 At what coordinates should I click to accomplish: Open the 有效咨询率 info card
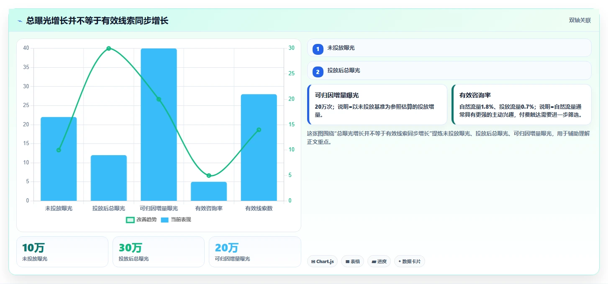pos(521,105)
